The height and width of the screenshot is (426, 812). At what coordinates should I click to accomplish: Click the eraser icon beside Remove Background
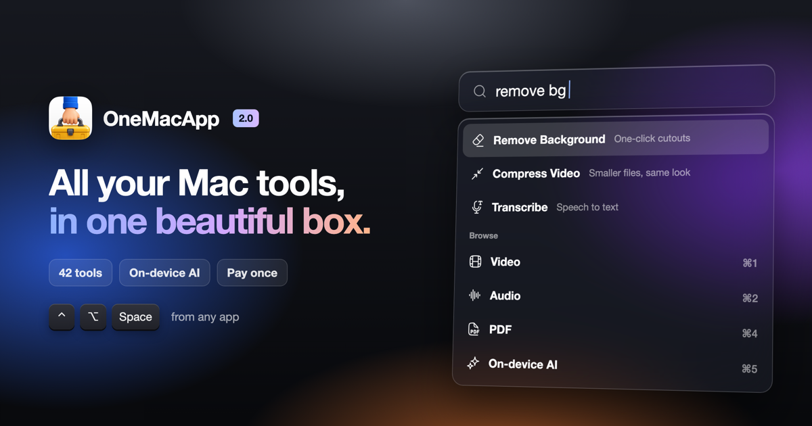click(x=478, y=140)
